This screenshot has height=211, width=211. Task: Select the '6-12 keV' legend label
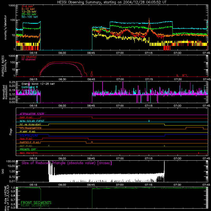(x=28, y=9)
